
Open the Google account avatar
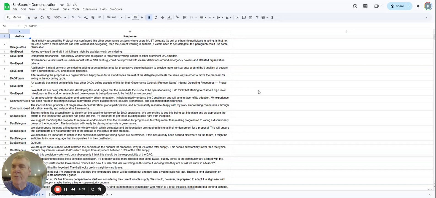pyautogui.click(x=428, y=6)
